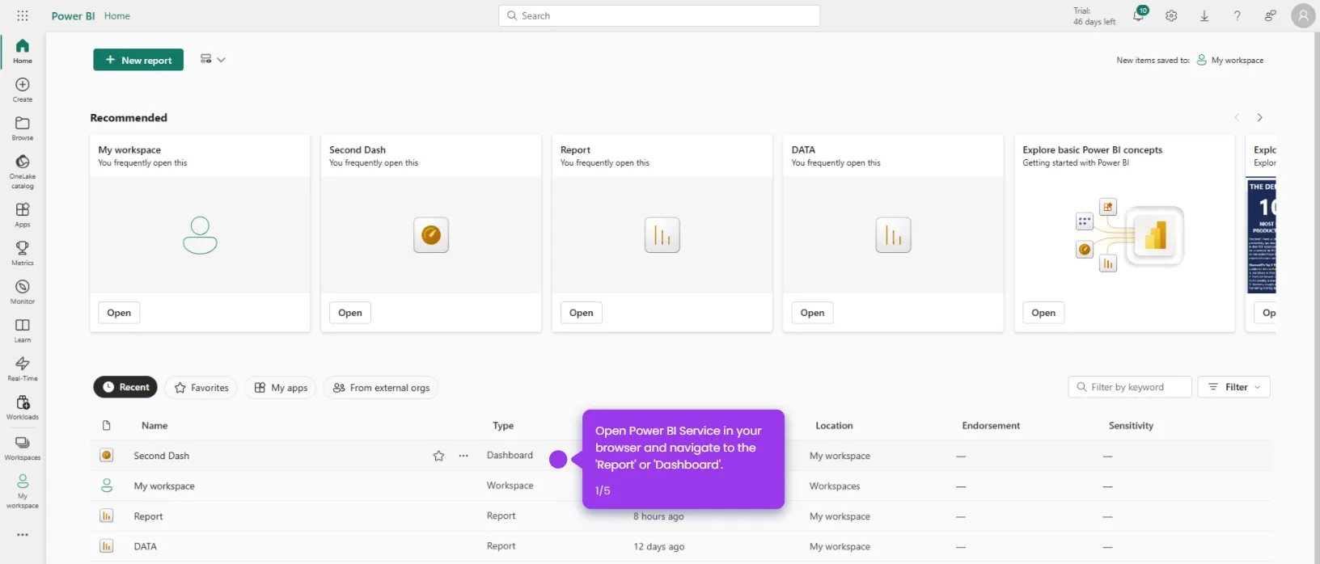Open the Filter dropdown
Image resolution: width=1320 pixels, height=564 pixels.
coord(1234,387)
